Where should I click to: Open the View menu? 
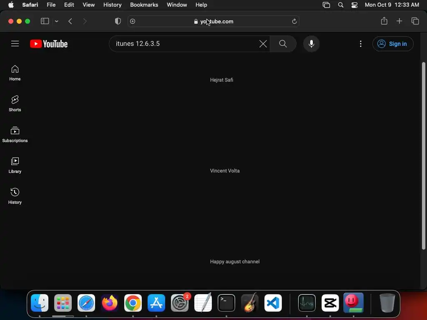[88, 5]
